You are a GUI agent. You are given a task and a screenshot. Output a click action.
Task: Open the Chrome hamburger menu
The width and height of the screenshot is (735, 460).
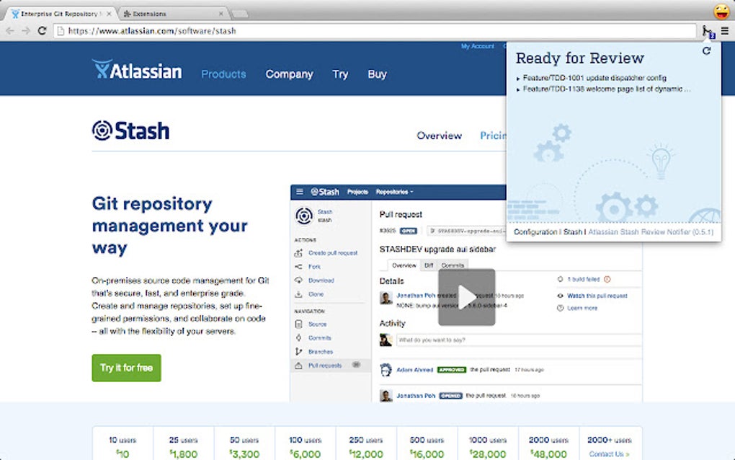(725, 31)
